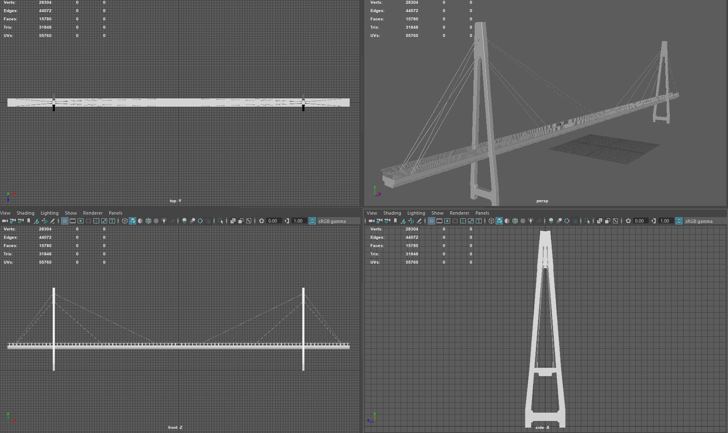Toggle Safe Title in front view panel toolbar
Viewport: 728px width, 433px height.
tap(112, 221)
